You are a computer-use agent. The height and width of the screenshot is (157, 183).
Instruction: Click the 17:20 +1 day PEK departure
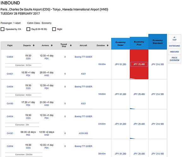(x=28, y=104)
